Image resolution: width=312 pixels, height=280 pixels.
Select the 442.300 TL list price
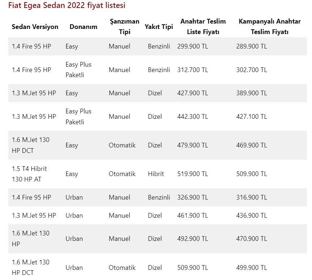[x=193, y=117]
